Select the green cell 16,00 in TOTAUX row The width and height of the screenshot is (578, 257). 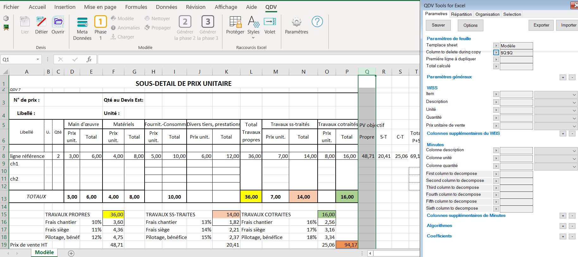[x=347, y=196]
